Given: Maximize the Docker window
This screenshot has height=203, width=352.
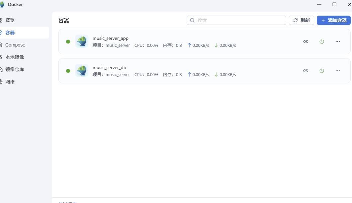Looking at the screenshot, I should [334, 4].
